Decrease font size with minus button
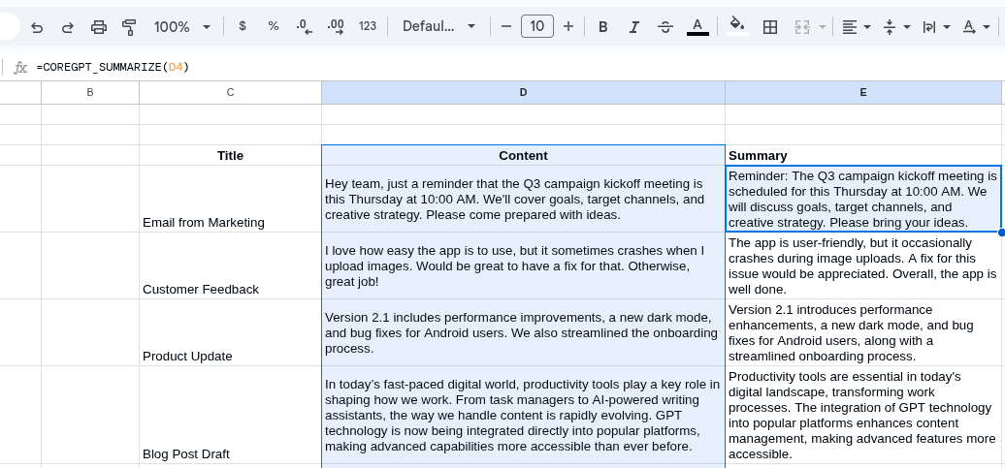Viewport: 1005px width, 468px height. [506, 26]
